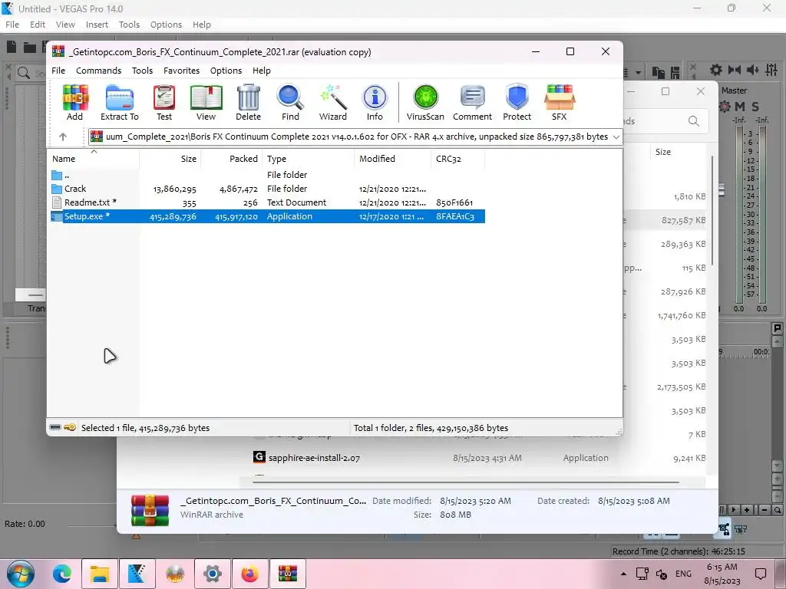Run the Test archive tool
This screenshot has width=786, height=589.
(x=164, y=103)
